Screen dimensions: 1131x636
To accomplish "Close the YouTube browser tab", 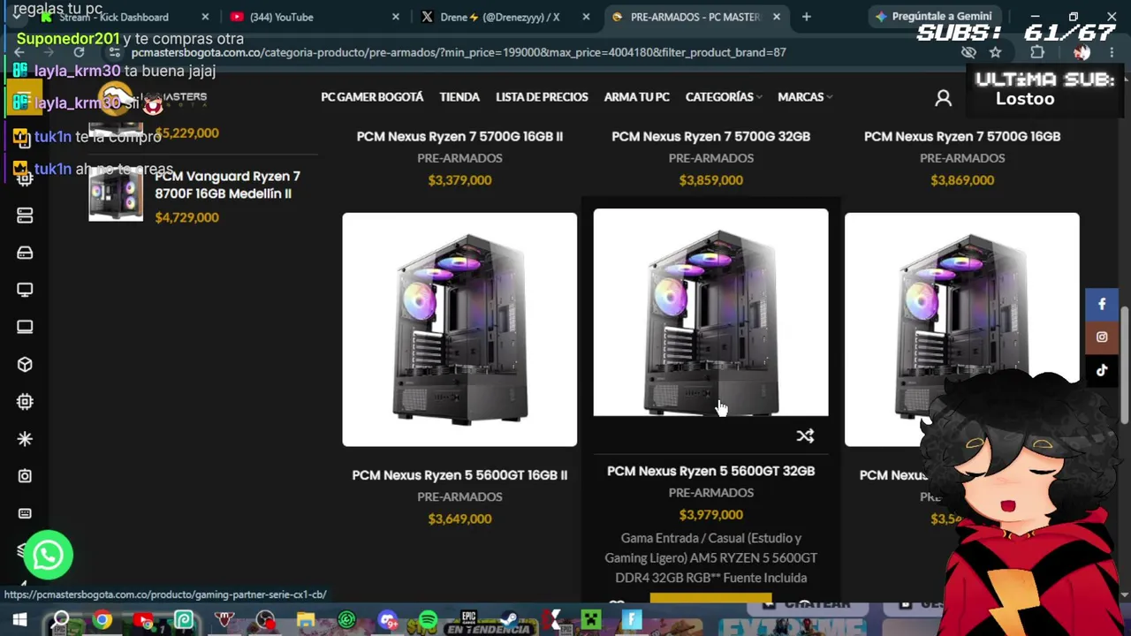I will pos(396,17).
